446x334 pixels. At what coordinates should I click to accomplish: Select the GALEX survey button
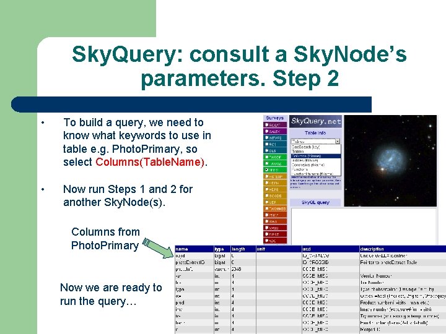pyautogui.click(x=275, y=132)
